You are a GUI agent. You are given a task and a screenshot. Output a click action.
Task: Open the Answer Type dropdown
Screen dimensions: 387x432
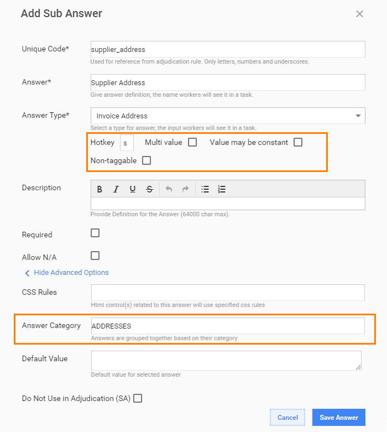(x=228, y=116)
